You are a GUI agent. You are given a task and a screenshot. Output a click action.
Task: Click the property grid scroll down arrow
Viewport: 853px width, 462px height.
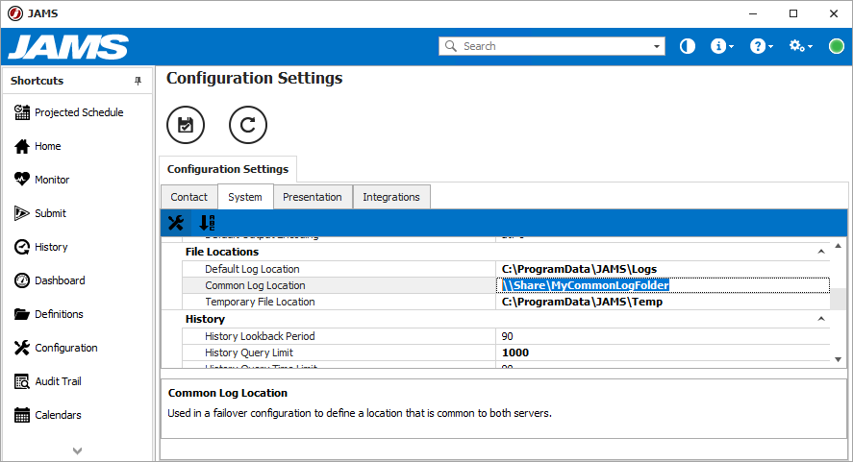(839, 359)
